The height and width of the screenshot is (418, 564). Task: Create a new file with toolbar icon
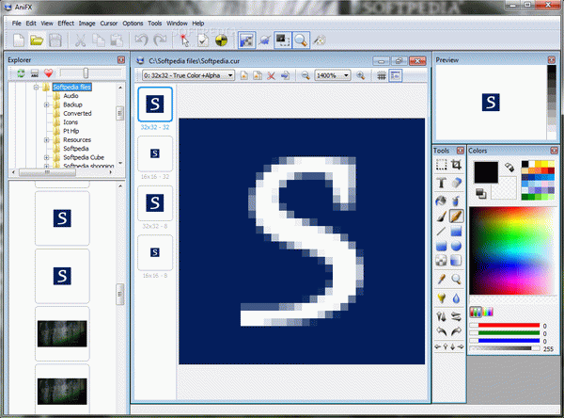tap(19, 40)
